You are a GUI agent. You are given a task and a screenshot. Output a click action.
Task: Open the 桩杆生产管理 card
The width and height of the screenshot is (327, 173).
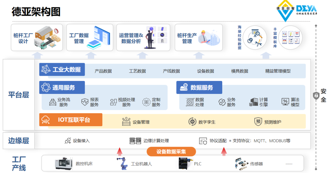coord(199,37)
